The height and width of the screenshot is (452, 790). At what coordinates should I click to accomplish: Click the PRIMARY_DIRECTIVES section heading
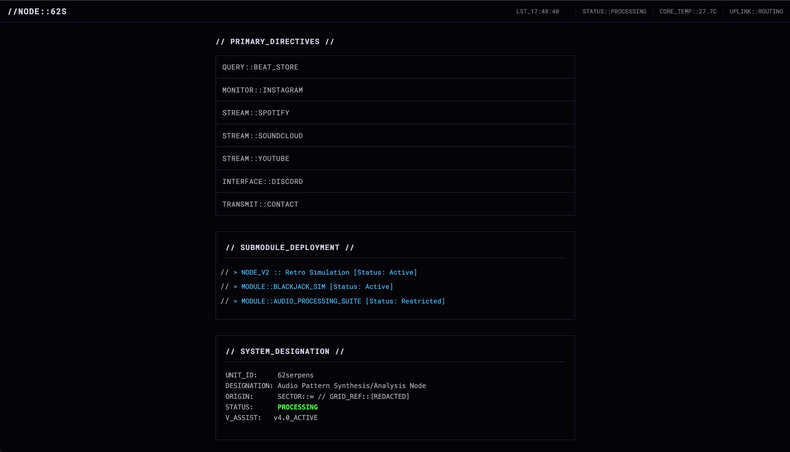[x=275, y=41]
